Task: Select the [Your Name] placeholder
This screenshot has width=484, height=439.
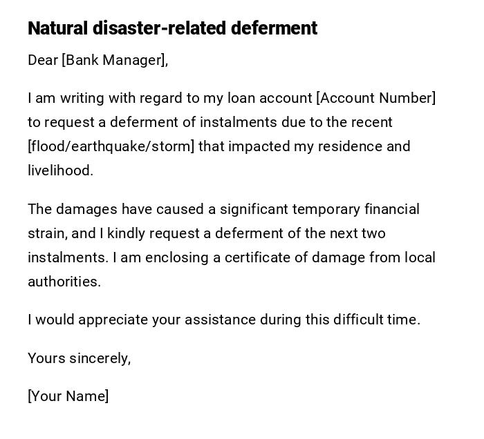Action: tap(68, 396)
